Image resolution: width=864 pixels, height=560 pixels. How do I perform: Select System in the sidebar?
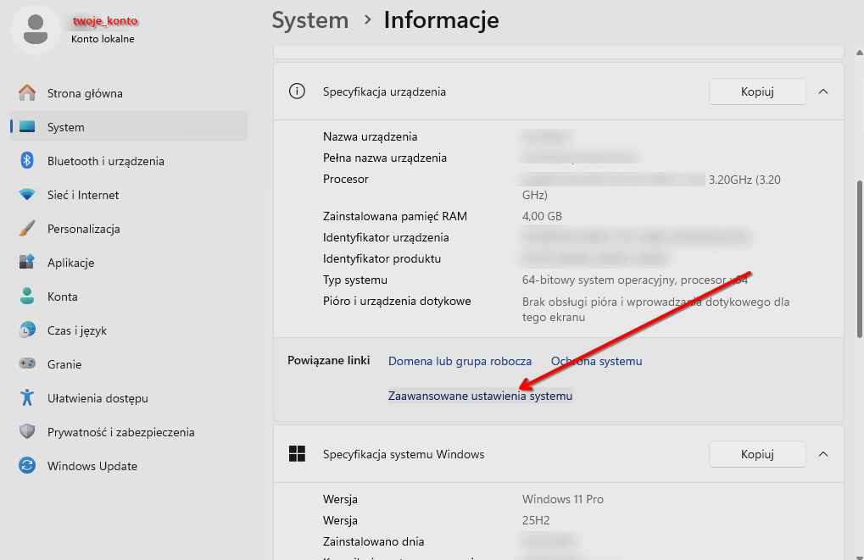click(x=65, y=127)
